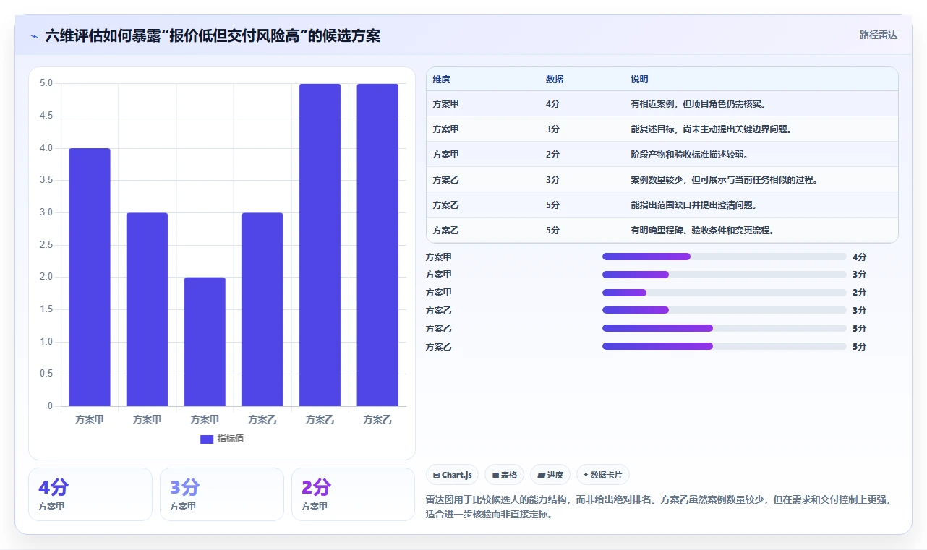Screen dimensions: 927x550
Task: Click the 方案乙 progress bar showing 3分
Action: [724, 311]
